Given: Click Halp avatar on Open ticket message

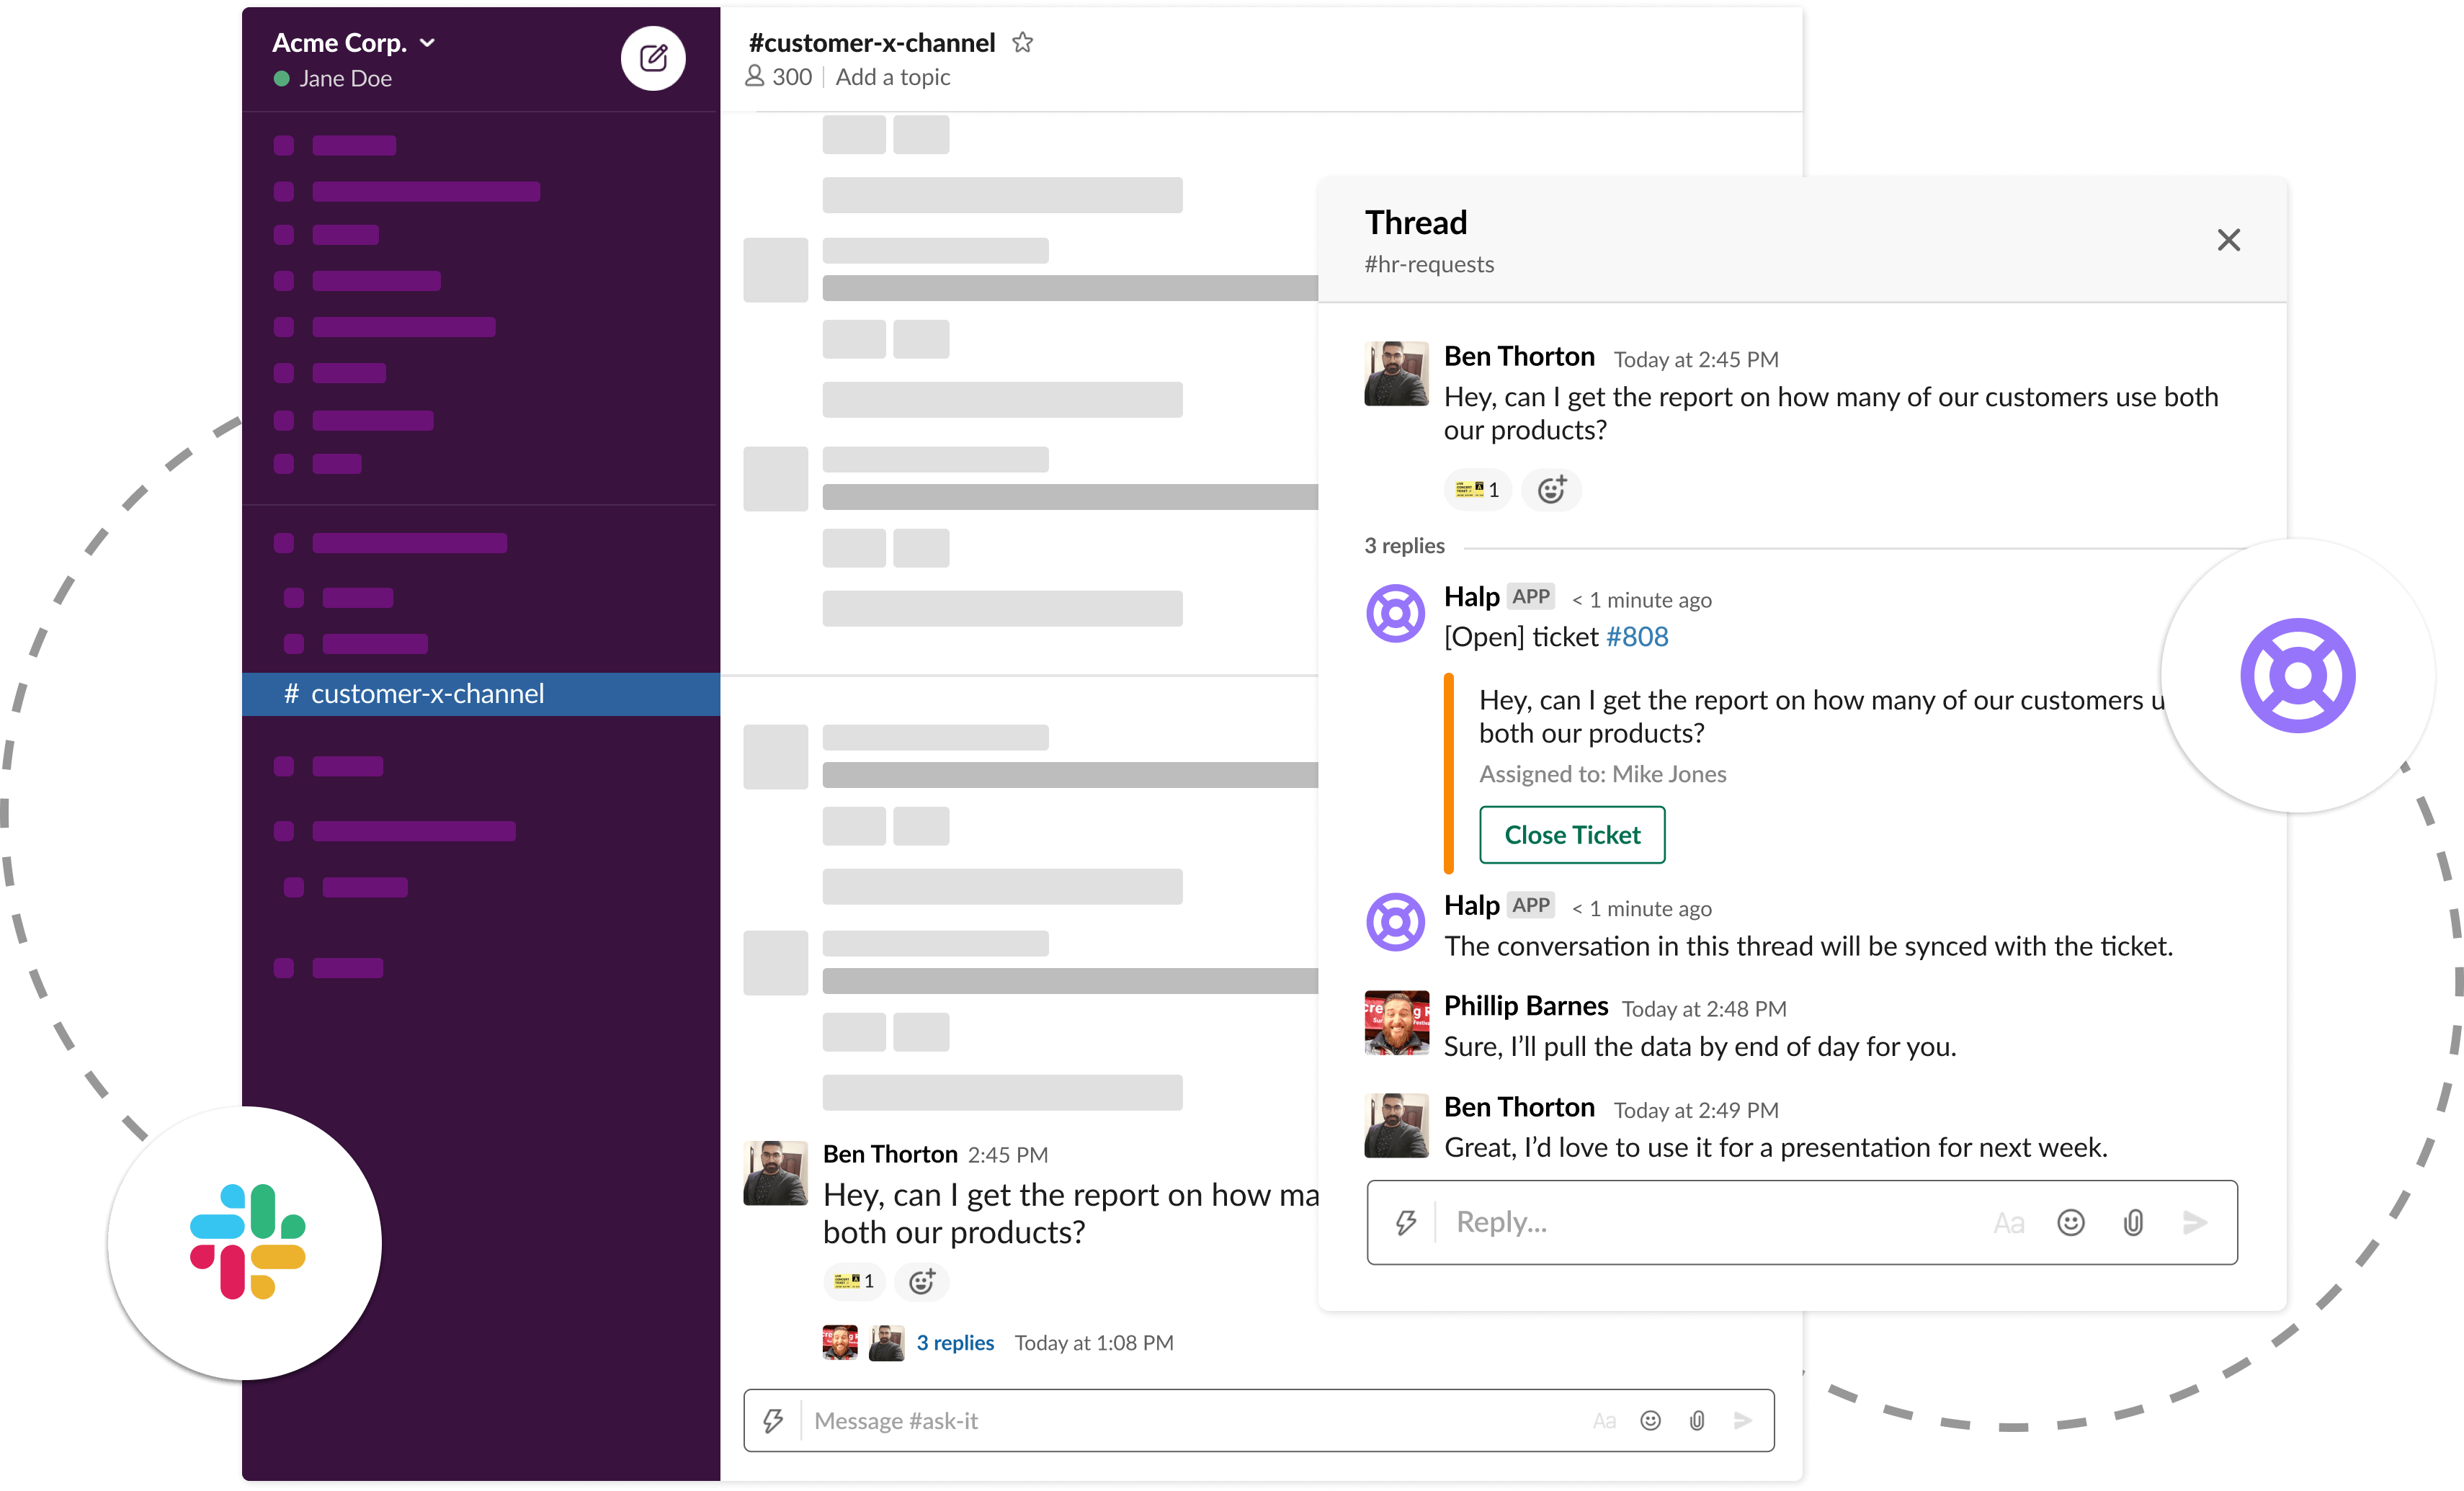Looking at the screenshot, I should coord(1395,613).
